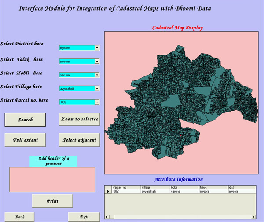Click the ayyarahalli cell in attribute table

(x=154, y=192)
